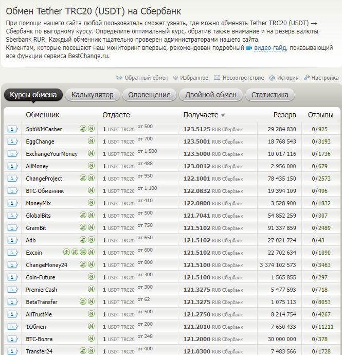Click the exchange-arrows badge next to ChangeMoney24
This screenshot has height=355, width=342.
[x=83, y=265]
